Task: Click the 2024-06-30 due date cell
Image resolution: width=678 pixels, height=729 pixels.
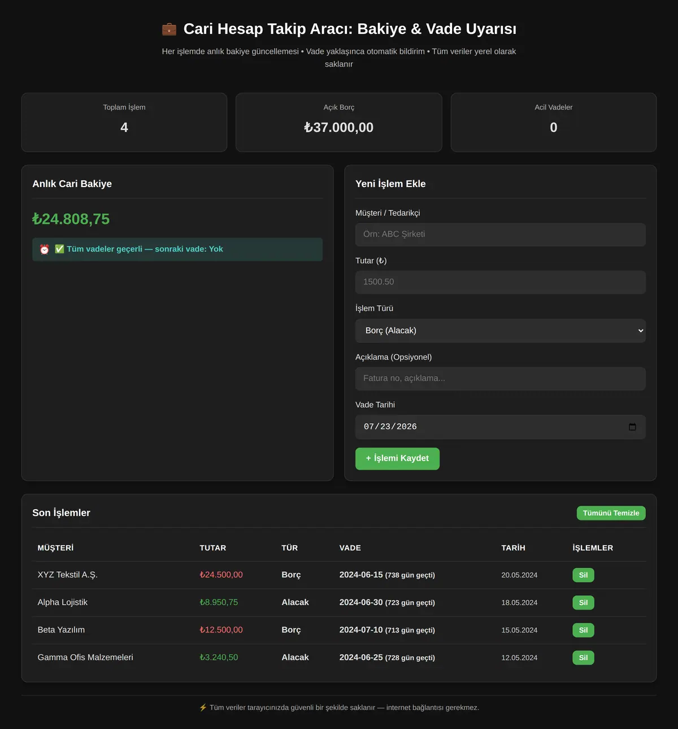Action: 387,602
